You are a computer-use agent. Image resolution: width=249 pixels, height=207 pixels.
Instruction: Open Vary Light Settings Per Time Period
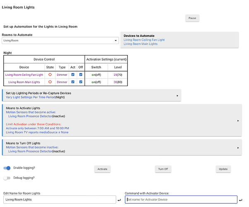point(31,97)
